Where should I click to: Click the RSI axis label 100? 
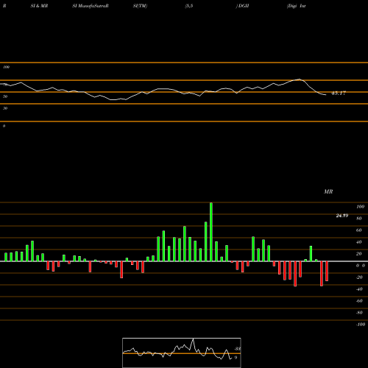[6, 67]
